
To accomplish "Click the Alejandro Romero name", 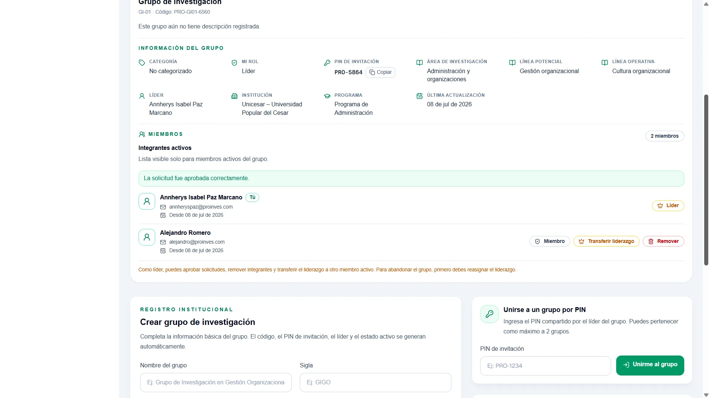I will tap(185, 233).
